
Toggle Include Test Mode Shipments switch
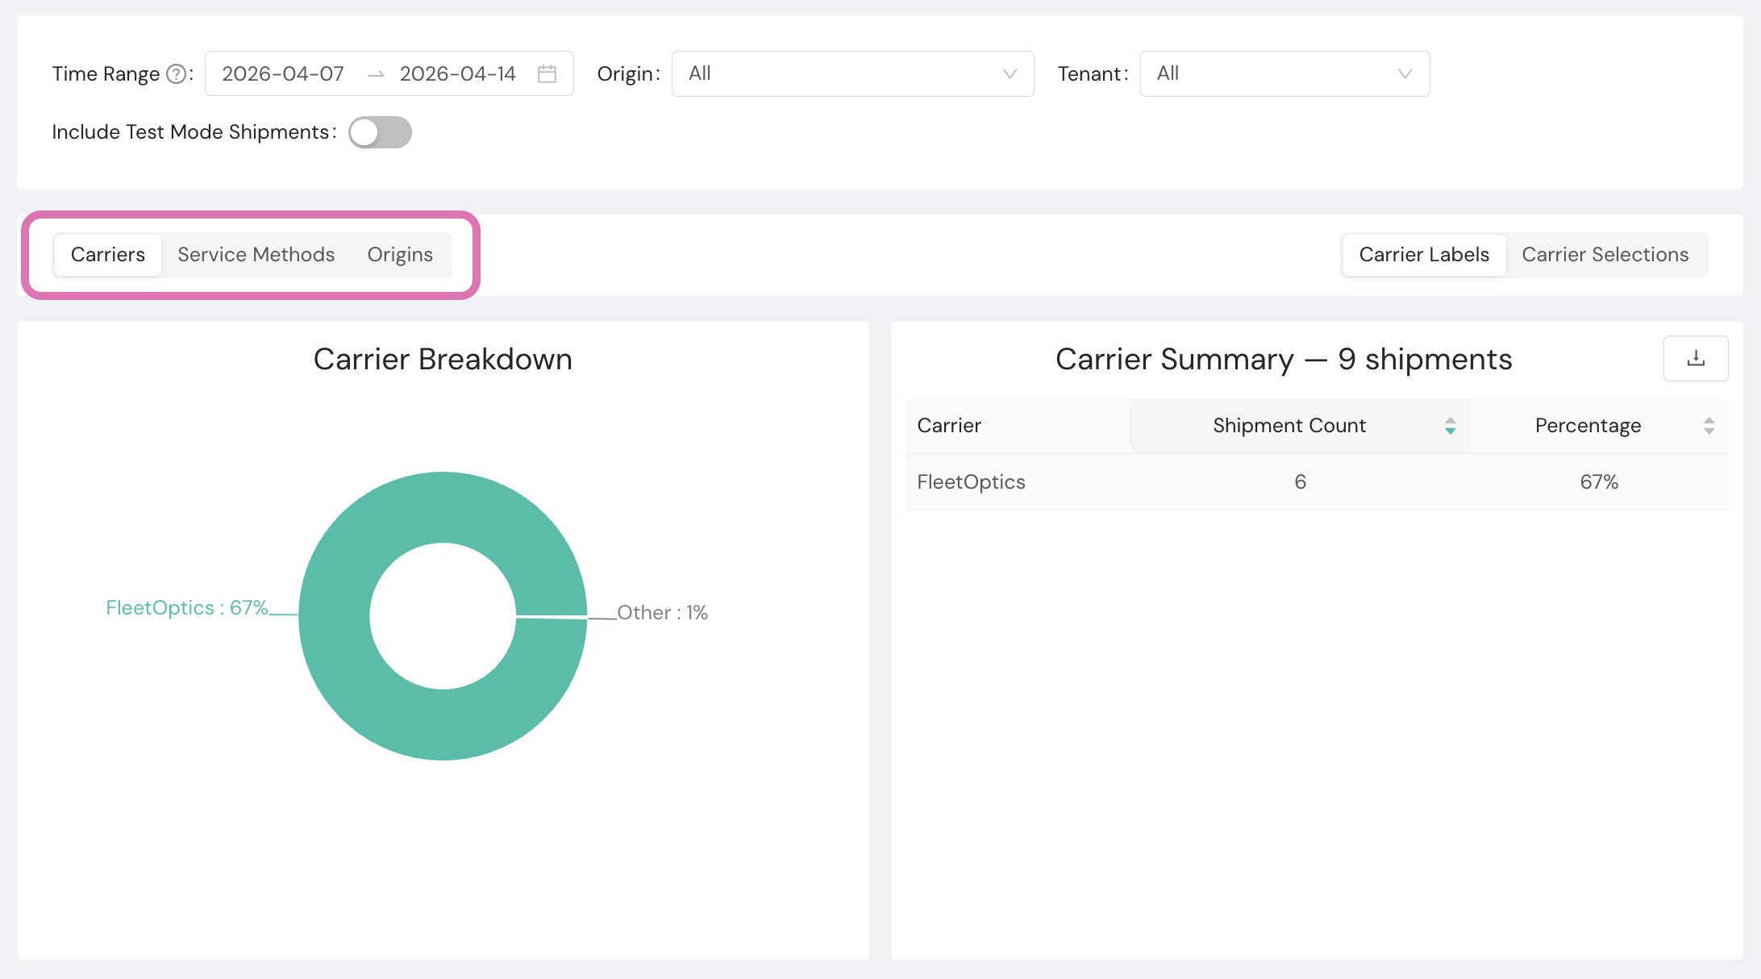(x=380, y=132)
